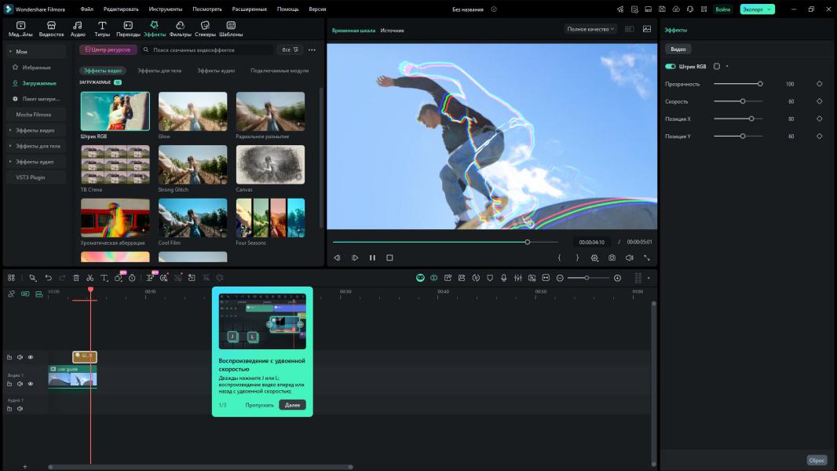Switch to the Эффекты аудио tab
Image resolution: width=837 pixels, height=471 pixels.
coord(216,71)
